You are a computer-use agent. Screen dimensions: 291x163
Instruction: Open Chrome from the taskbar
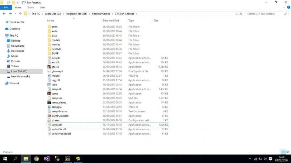(36, 159)
